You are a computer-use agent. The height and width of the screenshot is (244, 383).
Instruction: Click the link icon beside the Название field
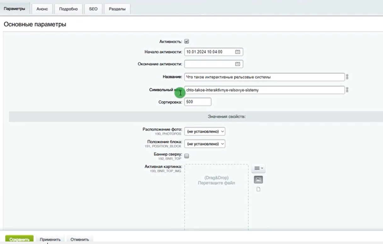coord(347,77)
